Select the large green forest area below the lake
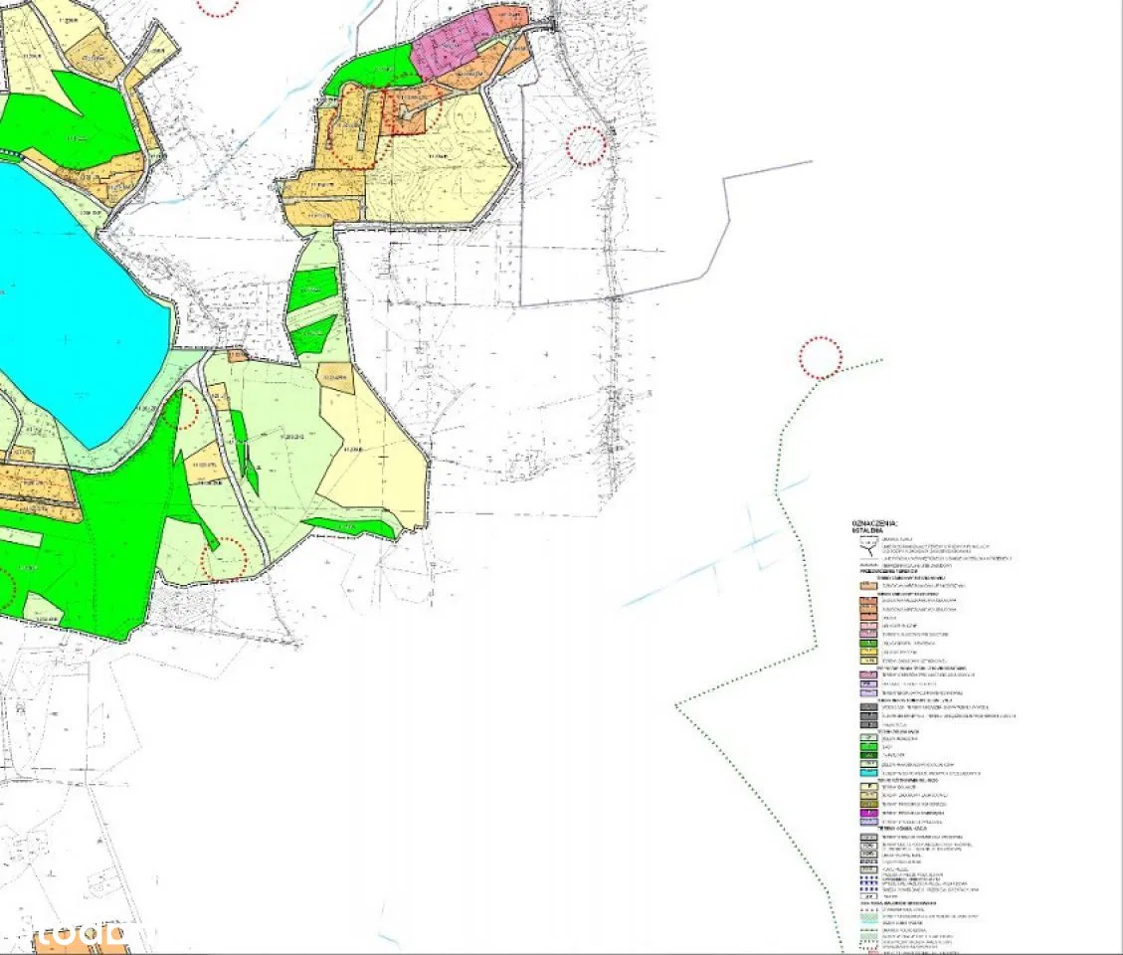1123x955 pixels. coord(109,567)
